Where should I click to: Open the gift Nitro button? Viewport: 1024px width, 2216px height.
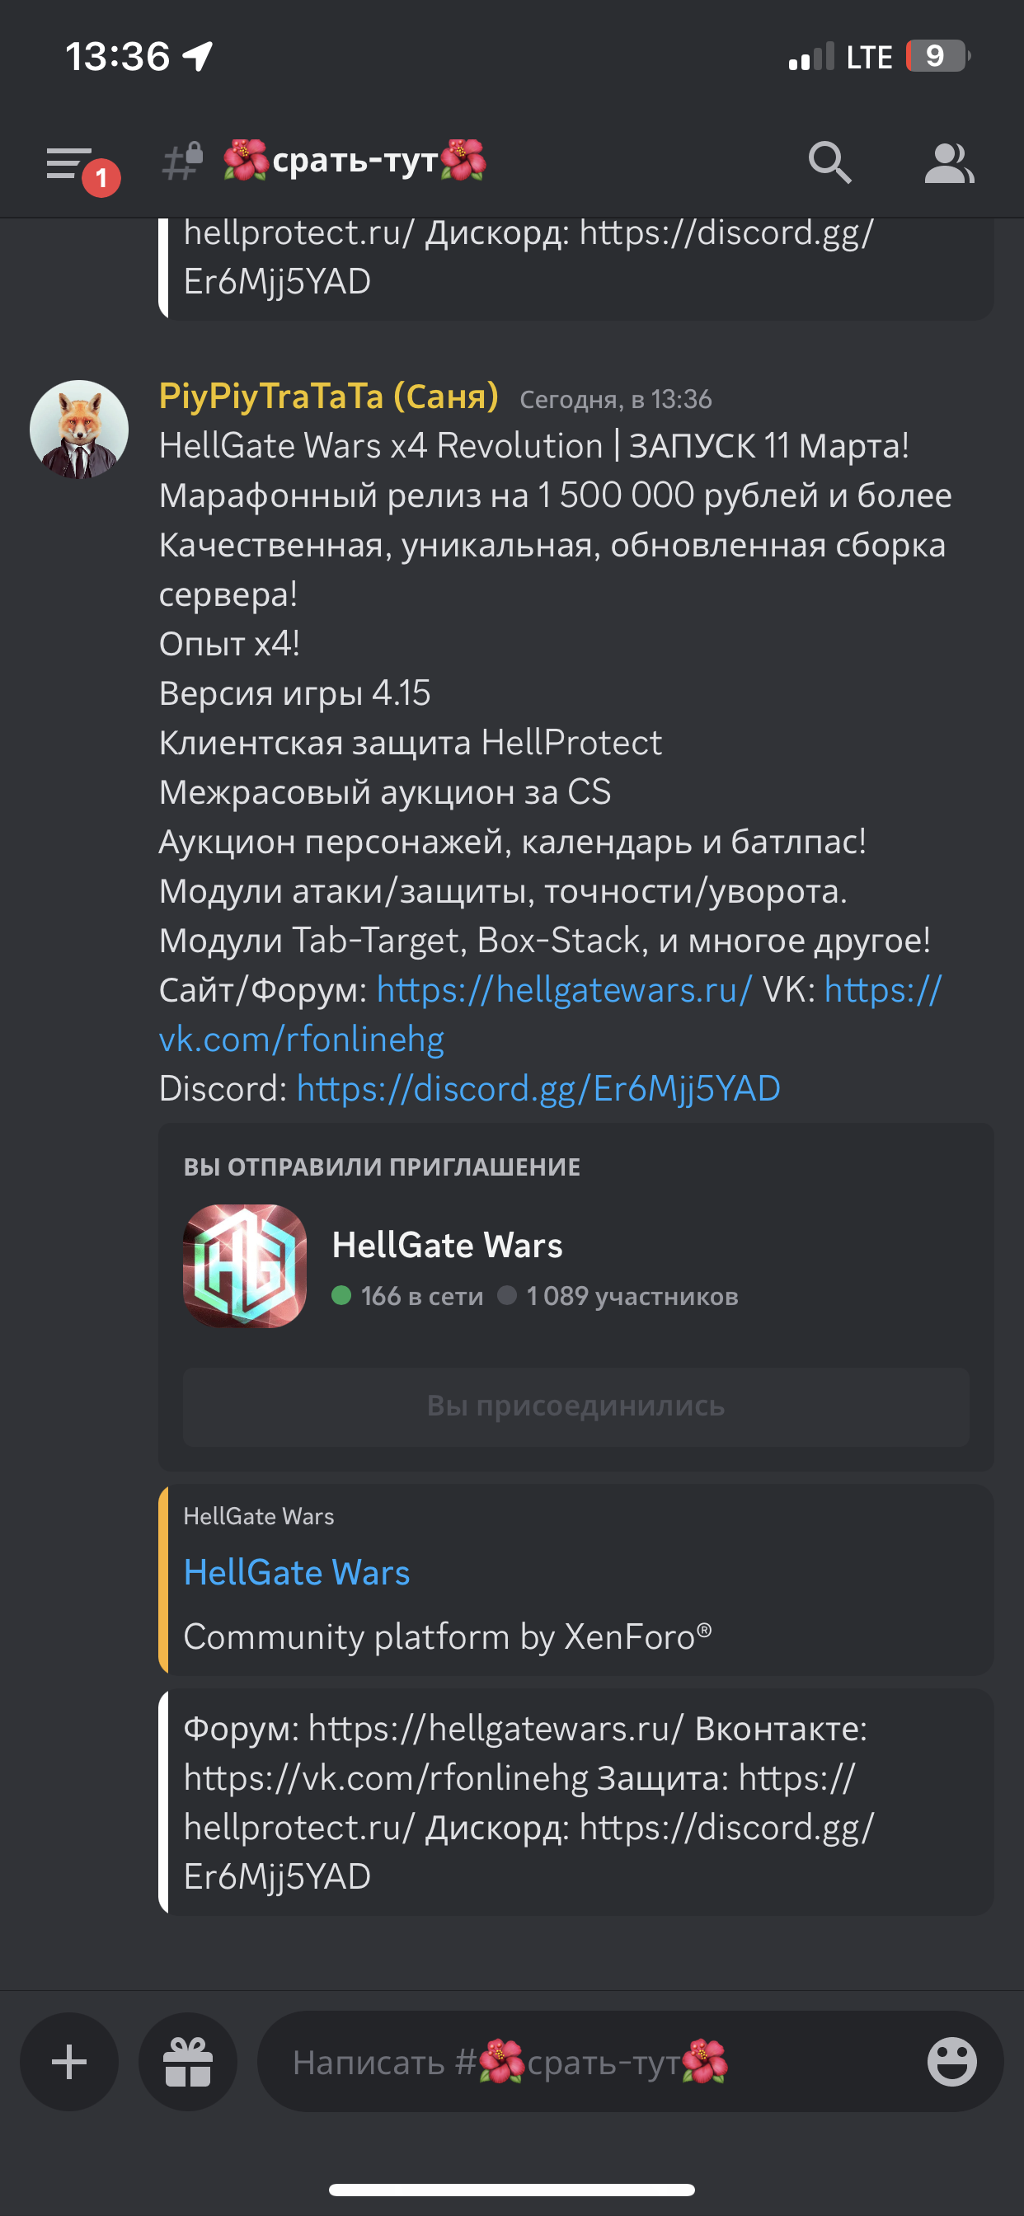pos(188,2061)
